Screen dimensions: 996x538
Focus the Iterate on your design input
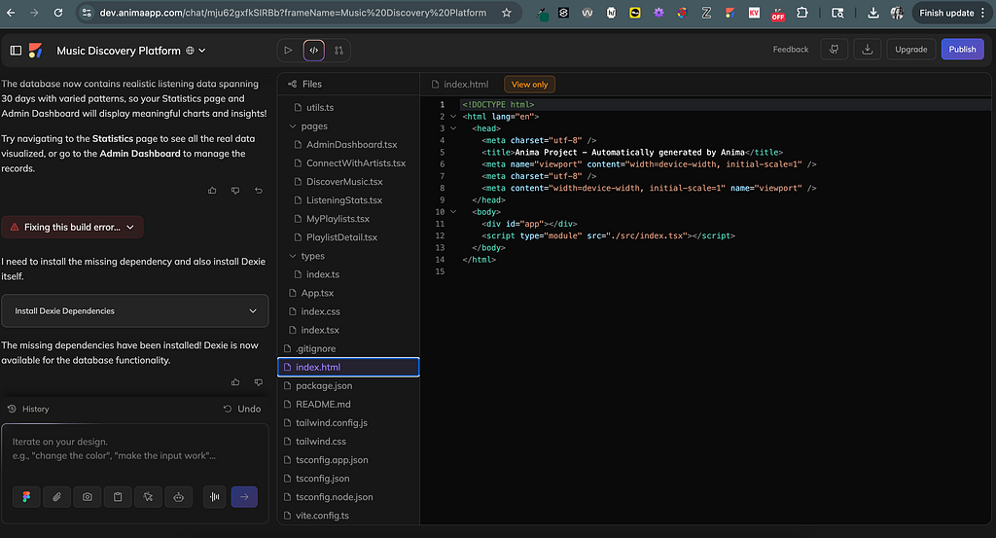pyautogui.click(x=134, y=449)
